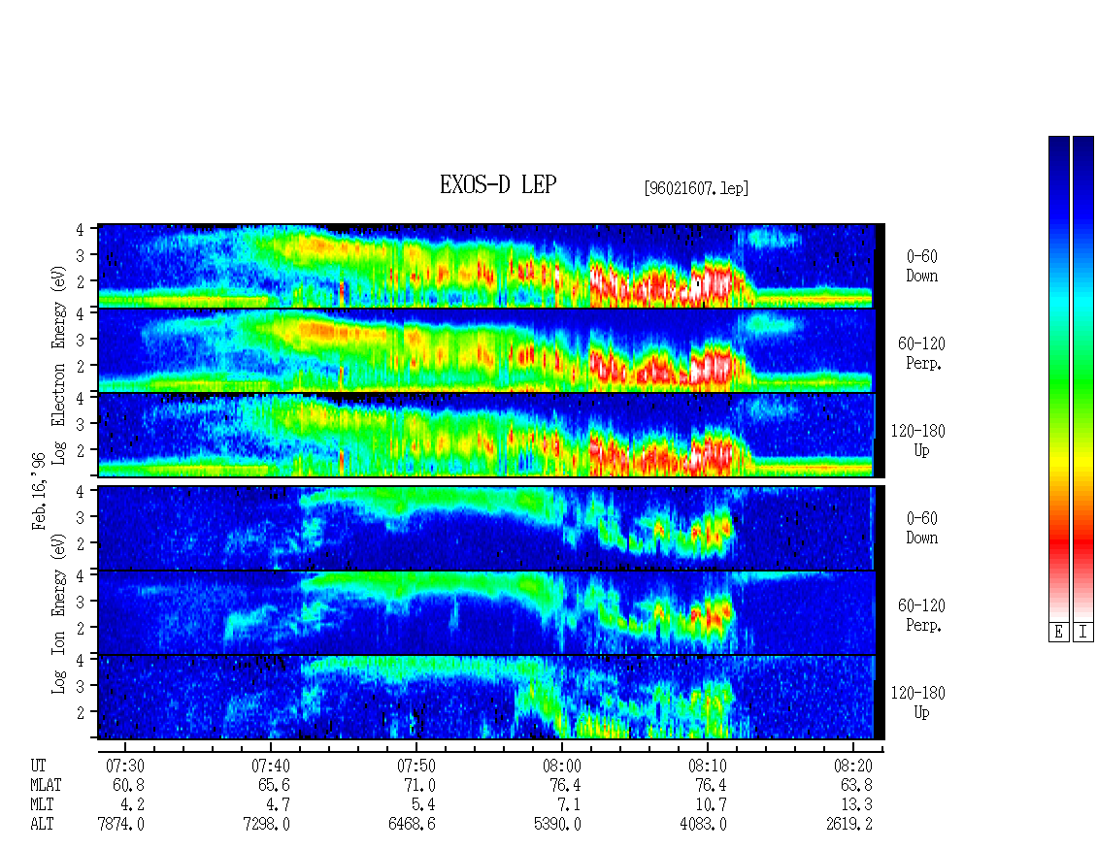
Task: Click the 120-180 Up label beside the electron panel
Action: (918, 441)
